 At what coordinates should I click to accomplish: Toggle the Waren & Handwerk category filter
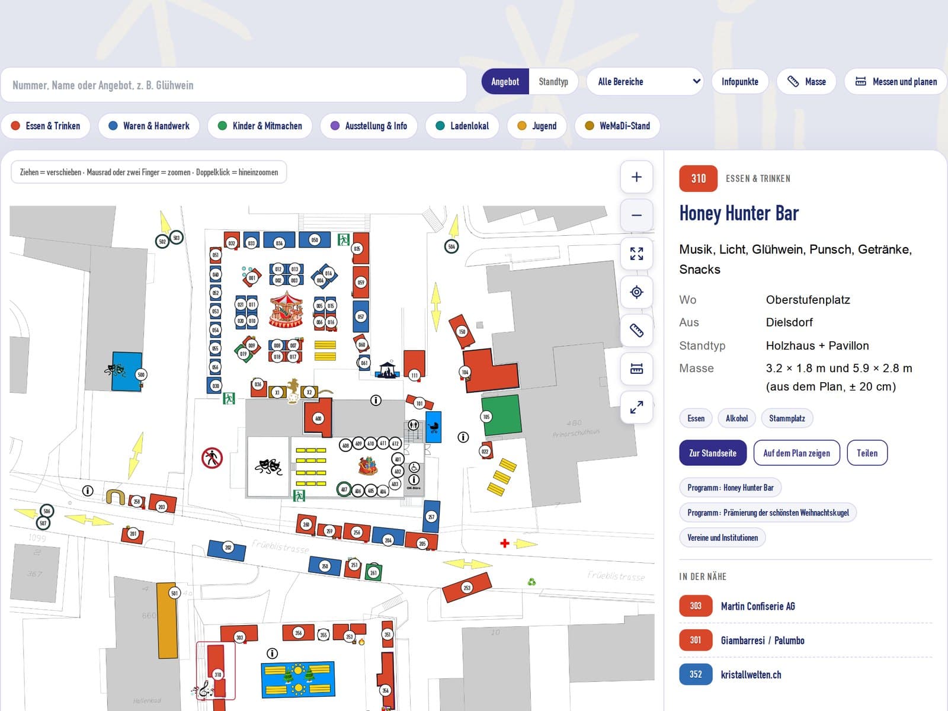pyautogui.click(x=149, y=126)
